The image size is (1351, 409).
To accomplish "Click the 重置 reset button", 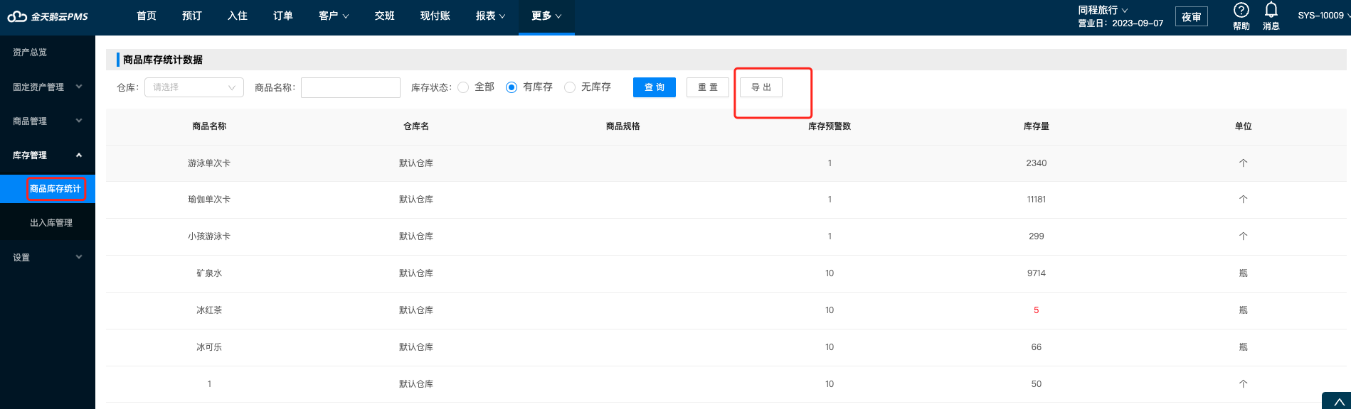I will [x=708, y=87].
